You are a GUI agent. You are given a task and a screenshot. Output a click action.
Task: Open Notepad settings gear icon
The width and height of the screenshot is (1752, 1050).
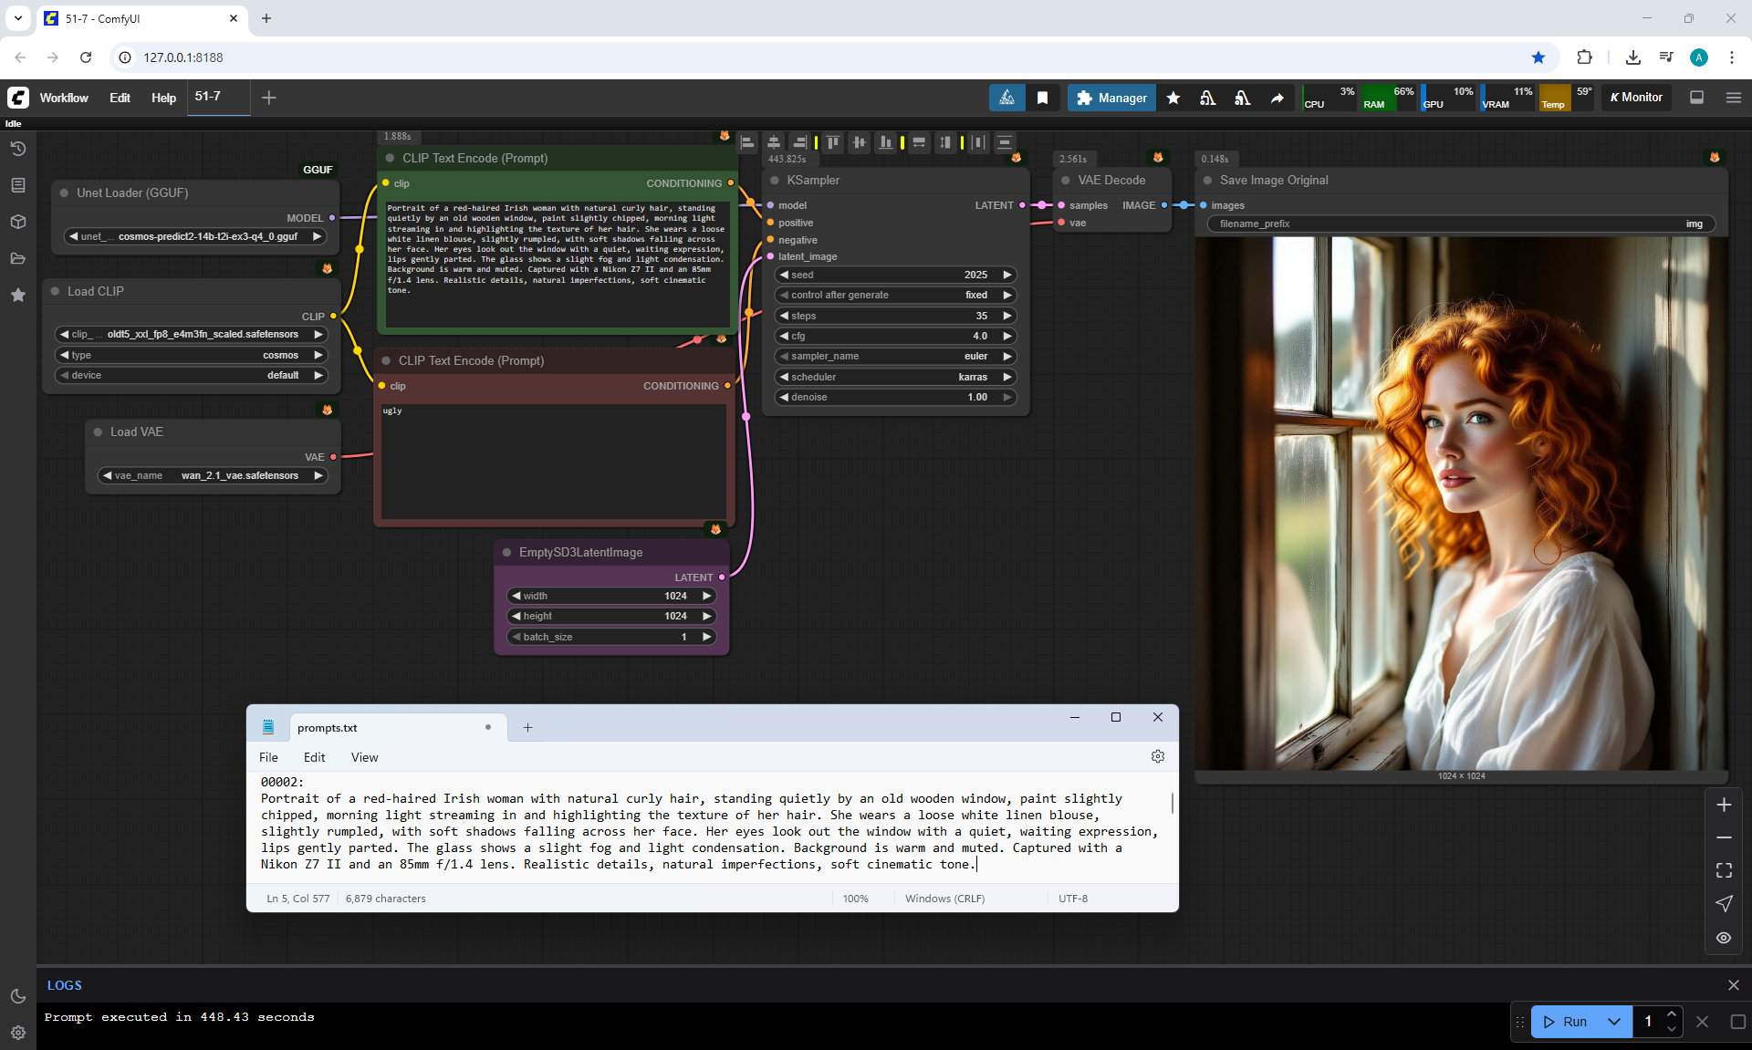[1157, 756]
